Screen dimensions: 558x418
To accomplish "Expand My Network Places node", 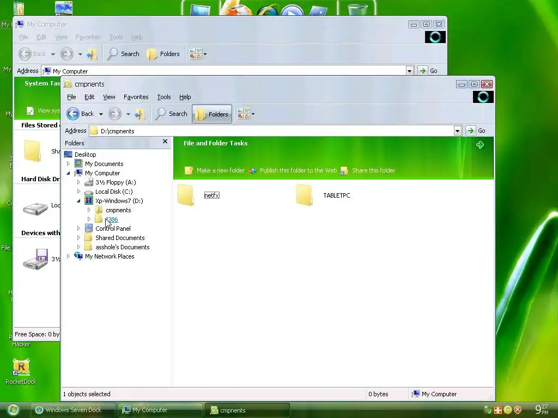I will pos(68,256).
